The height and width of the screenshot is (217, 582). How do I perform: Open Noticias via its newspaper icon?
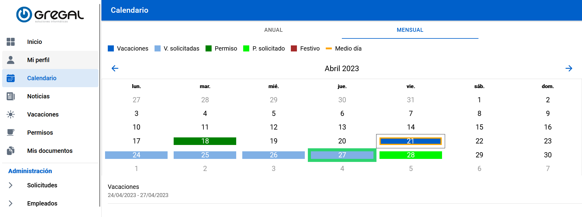[11, 96]
